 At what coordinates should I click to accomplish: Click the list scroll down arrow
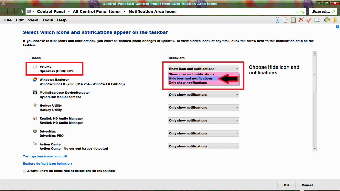pyautogui.click(x=315, y=149)
